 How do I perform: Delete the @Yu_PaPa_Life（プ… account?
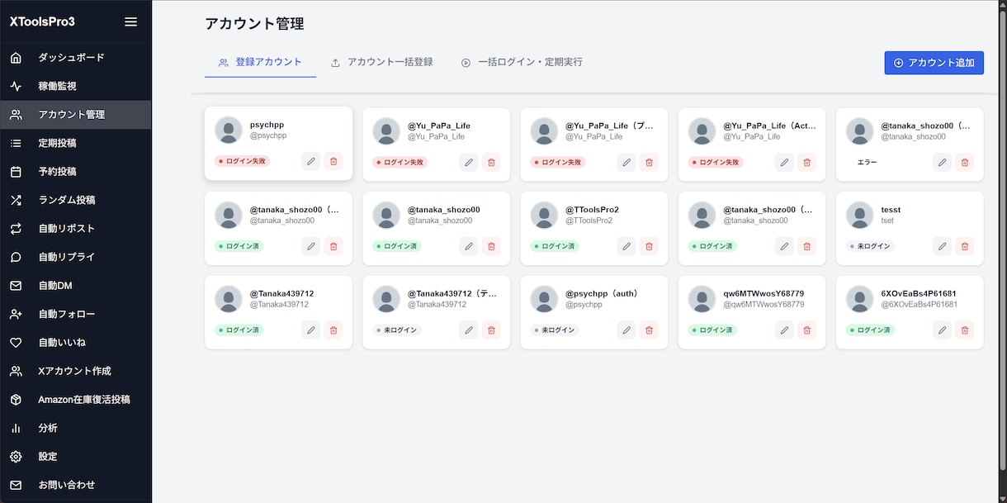point(649,162)
